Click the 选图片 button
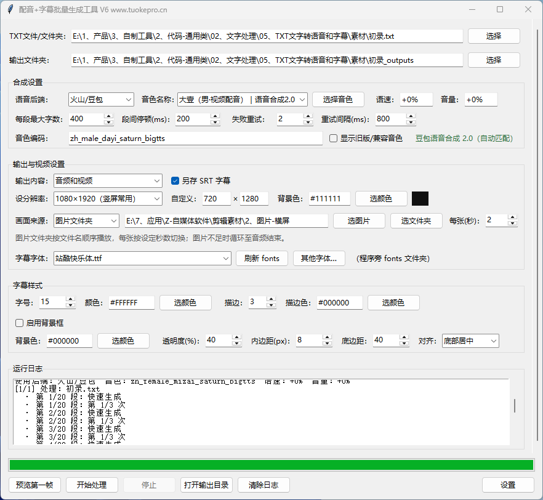 (x=359, y=221)
